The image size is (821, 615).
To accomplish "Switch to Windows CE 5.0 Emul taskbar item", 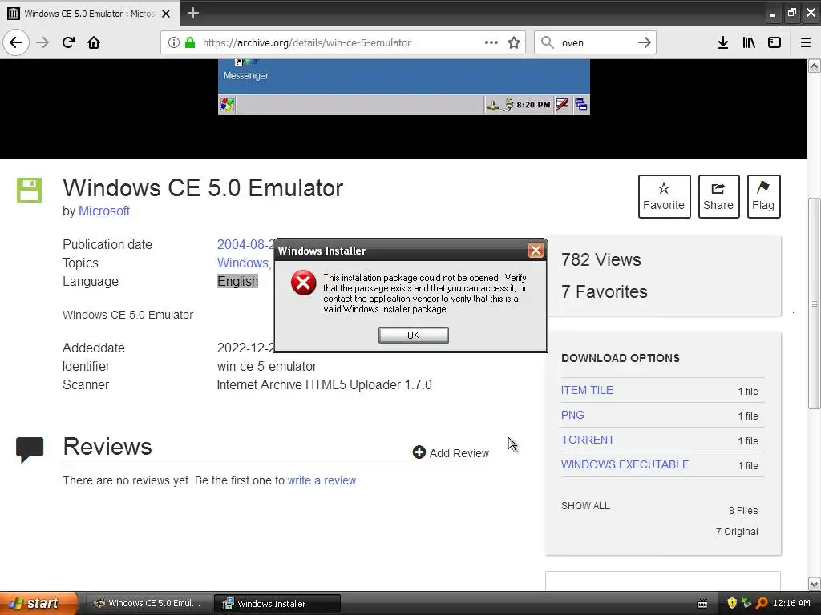I will pyautogui.click(x=148, y=603).
